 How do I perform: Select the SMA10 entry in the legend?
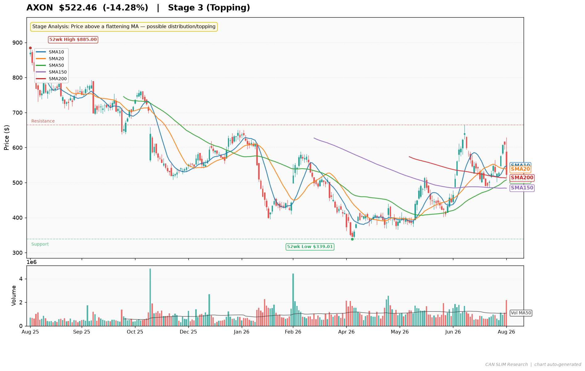(x=51, y=52)
